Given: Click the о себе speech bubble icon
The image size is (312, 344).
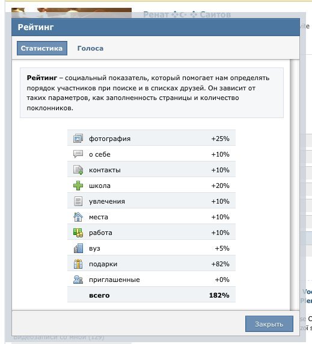Looking at the screenshot, I should point(78,154).
